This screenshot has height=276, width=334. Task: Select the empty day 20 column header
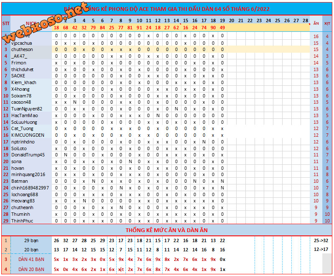pyautogui.click(x=232, y=20)
